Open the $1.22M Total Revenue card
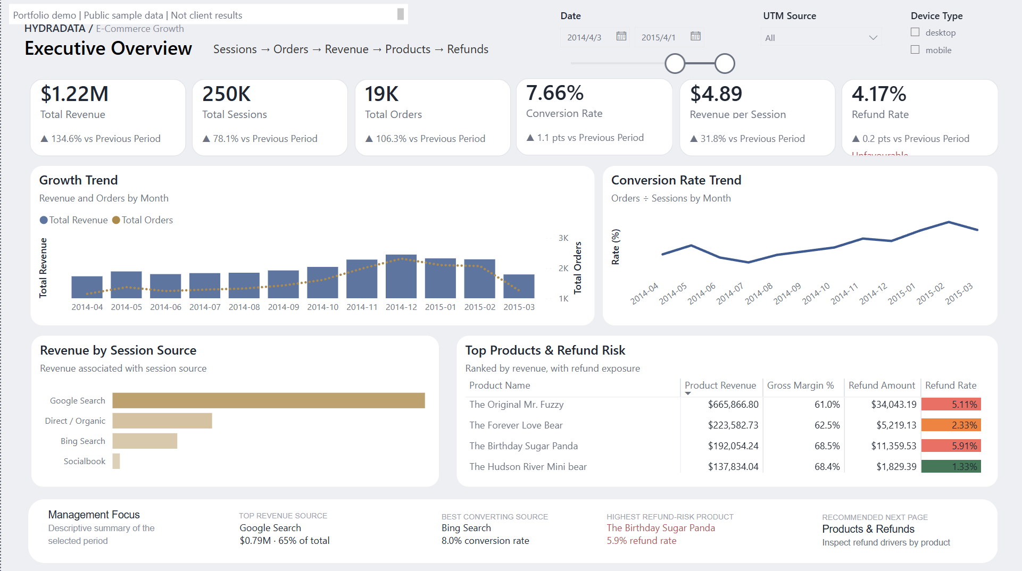 tap(108, 117)
